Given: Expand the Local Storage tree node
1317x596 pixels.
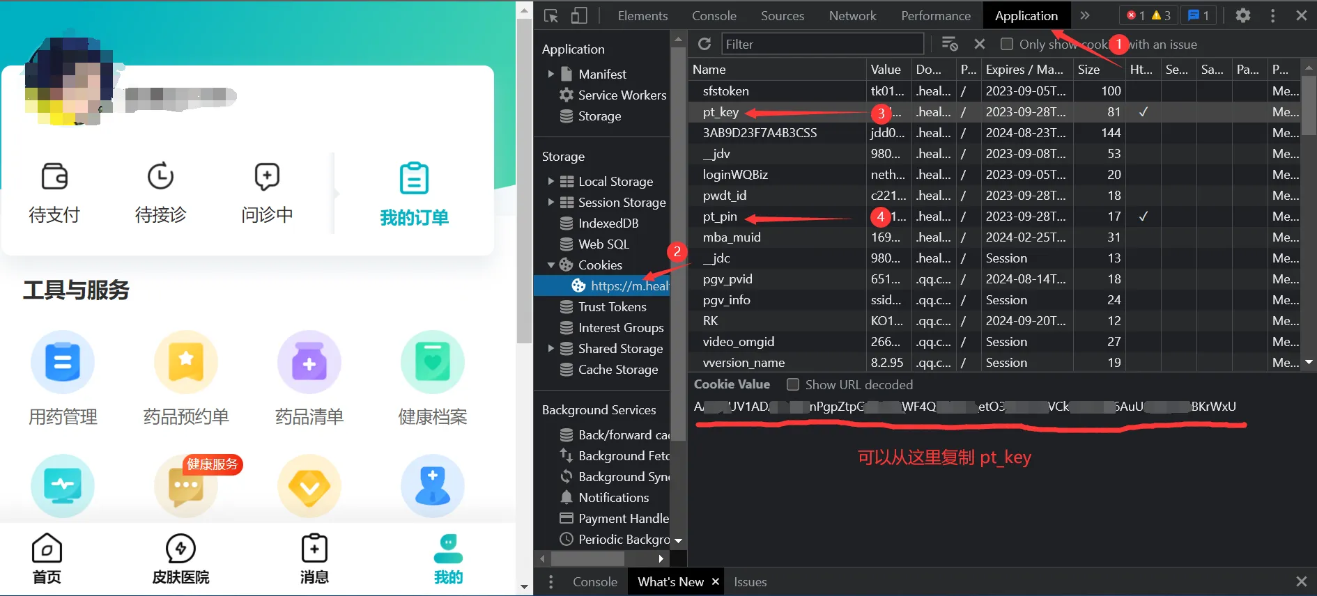Looking at the screenshot, I should (x=550, y=182).
